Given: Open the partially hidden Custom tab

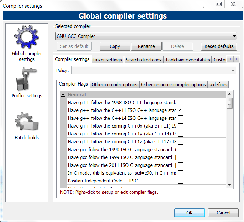Looking at the screenshot, I should click(220, 60).
